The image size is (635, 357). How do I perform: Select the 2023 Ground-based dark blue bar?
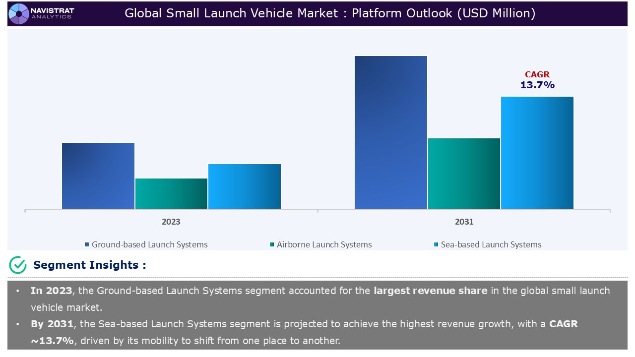pyautogui.click(x=98, y=176)
